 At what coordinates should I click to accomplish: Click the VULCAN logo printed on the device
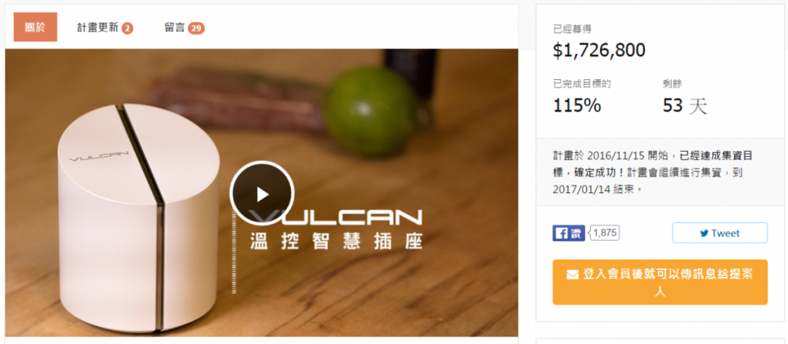click(99, 155)
